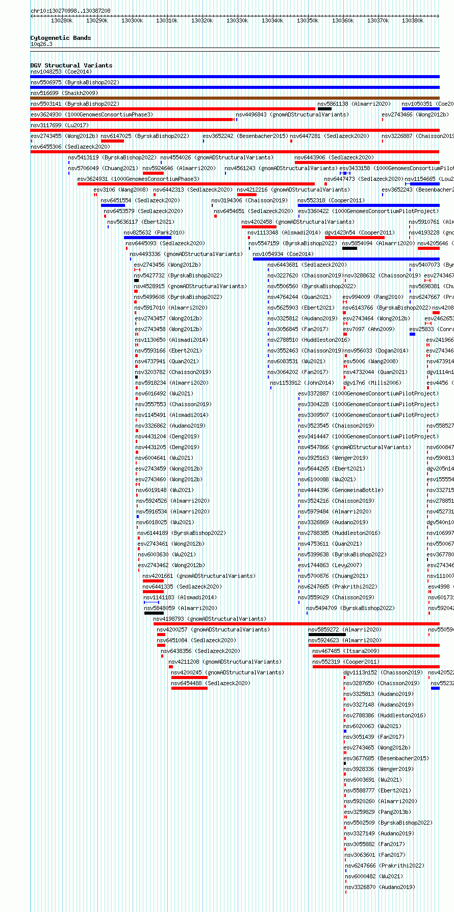Select nsv6147025 (ByrskaBishop2022) label
Screen dimensions: 454x912
(x=145, y=136)
